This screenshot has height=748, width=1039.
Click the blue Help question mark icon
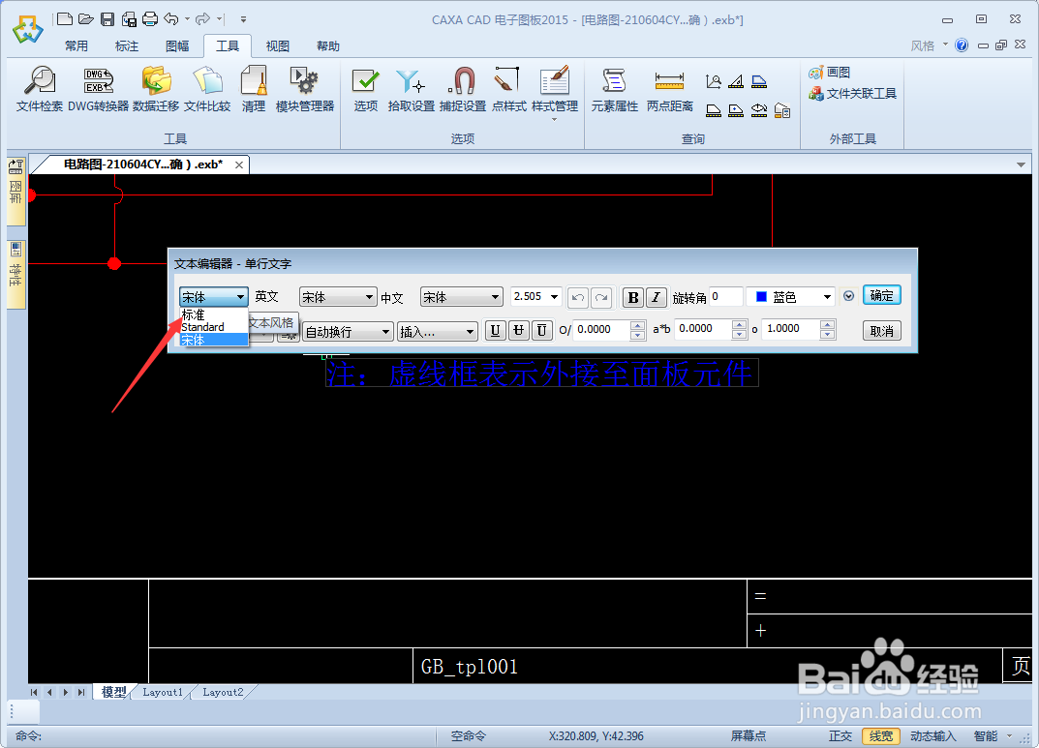coord(962,45)
